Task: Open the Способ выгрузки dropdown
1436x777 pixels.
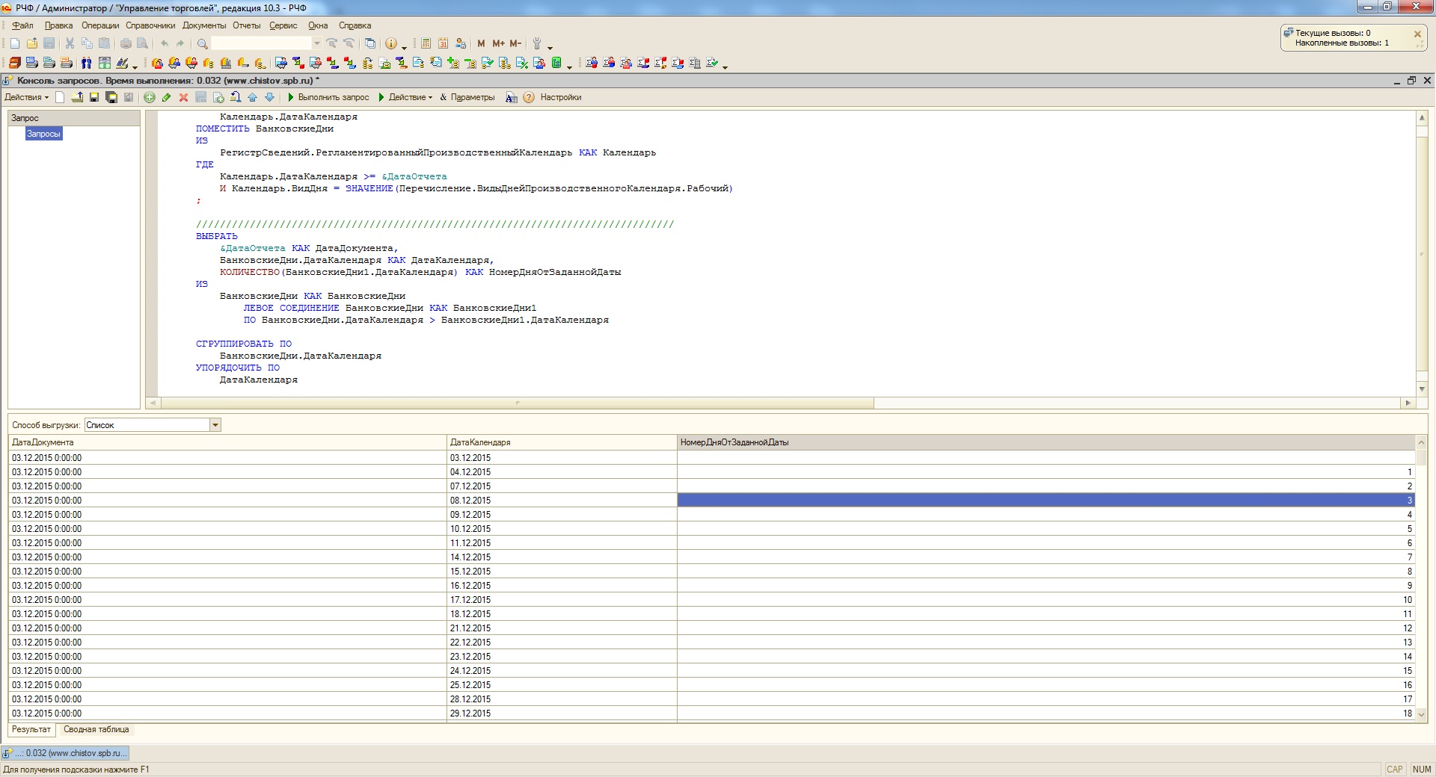Action: click(215, 425)
